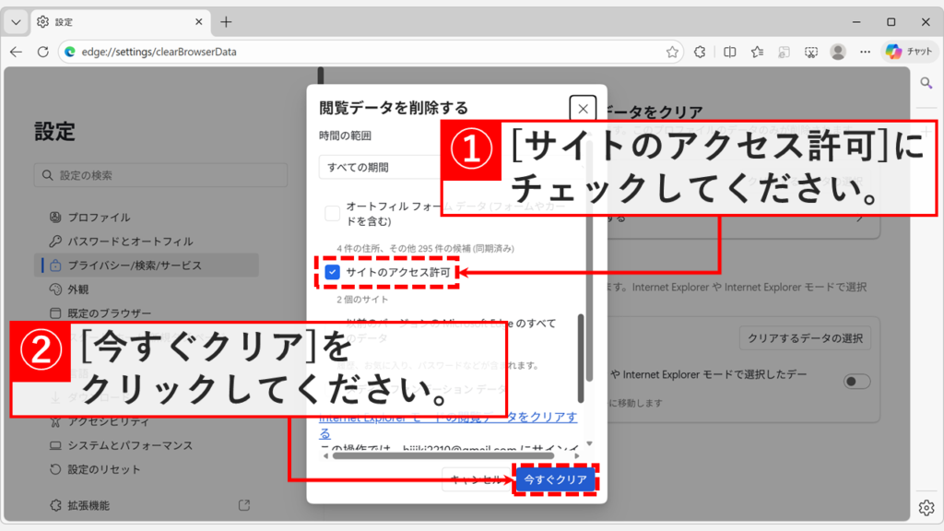The image size is (944, 531).
Task: Click the profile avatar icon
Action: 837,52
